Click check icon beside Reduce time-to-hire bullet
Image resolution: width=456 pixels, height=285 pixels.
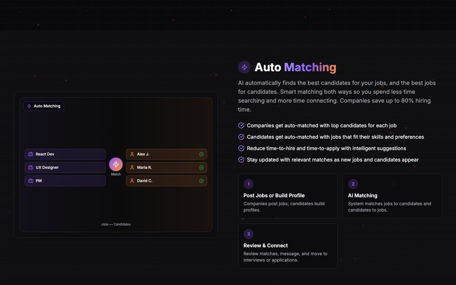(x=241, y=148)
